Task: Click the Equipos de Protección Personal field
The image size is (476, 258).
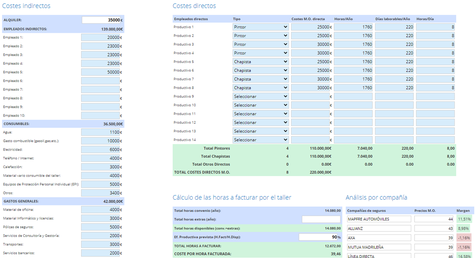Action: [100, 184]
